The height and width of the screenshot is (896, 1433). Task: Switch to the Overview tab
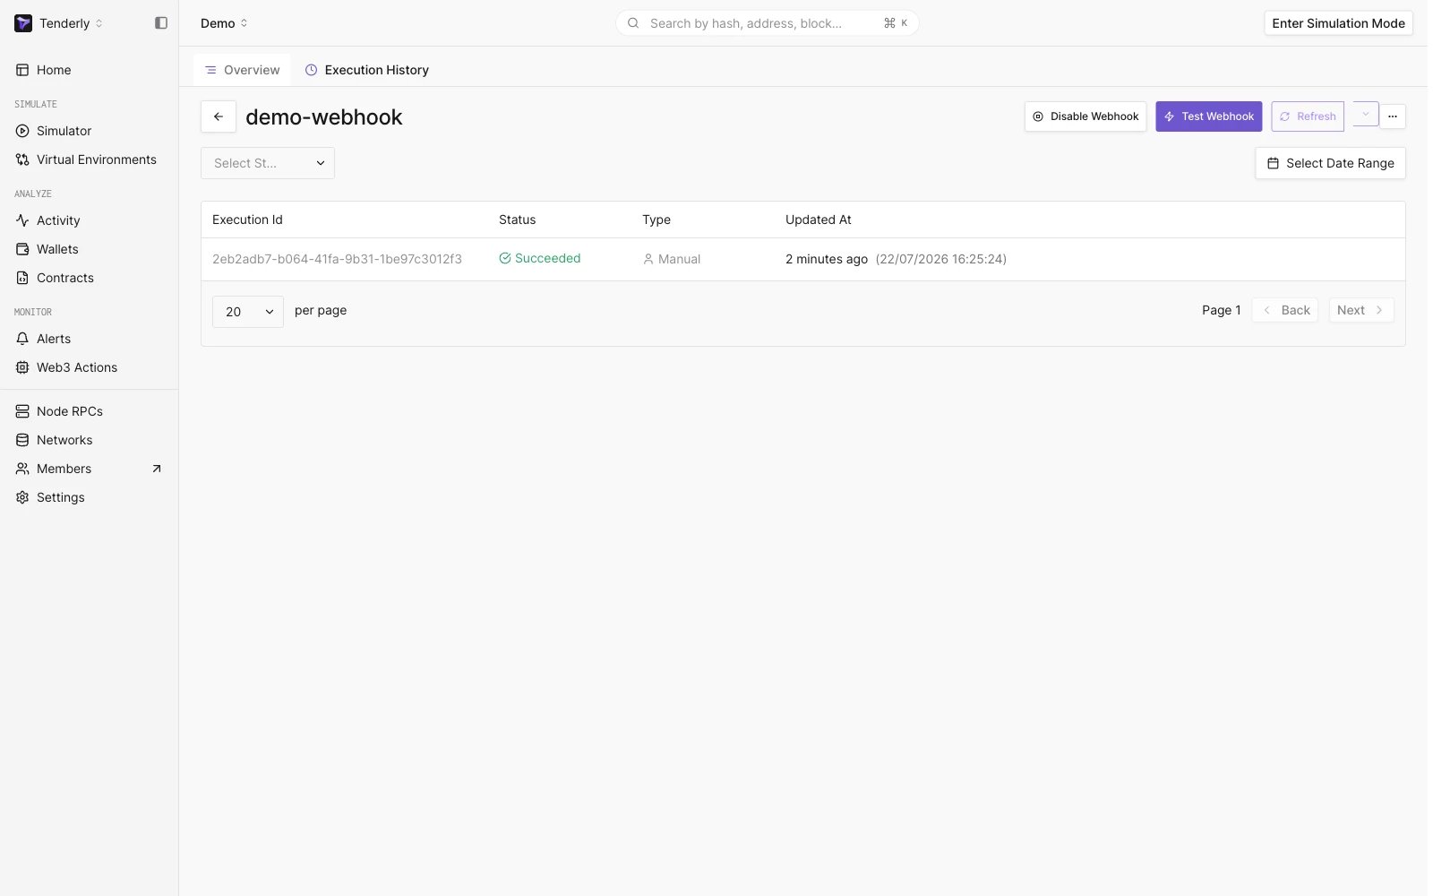click(x=242, y=70)
